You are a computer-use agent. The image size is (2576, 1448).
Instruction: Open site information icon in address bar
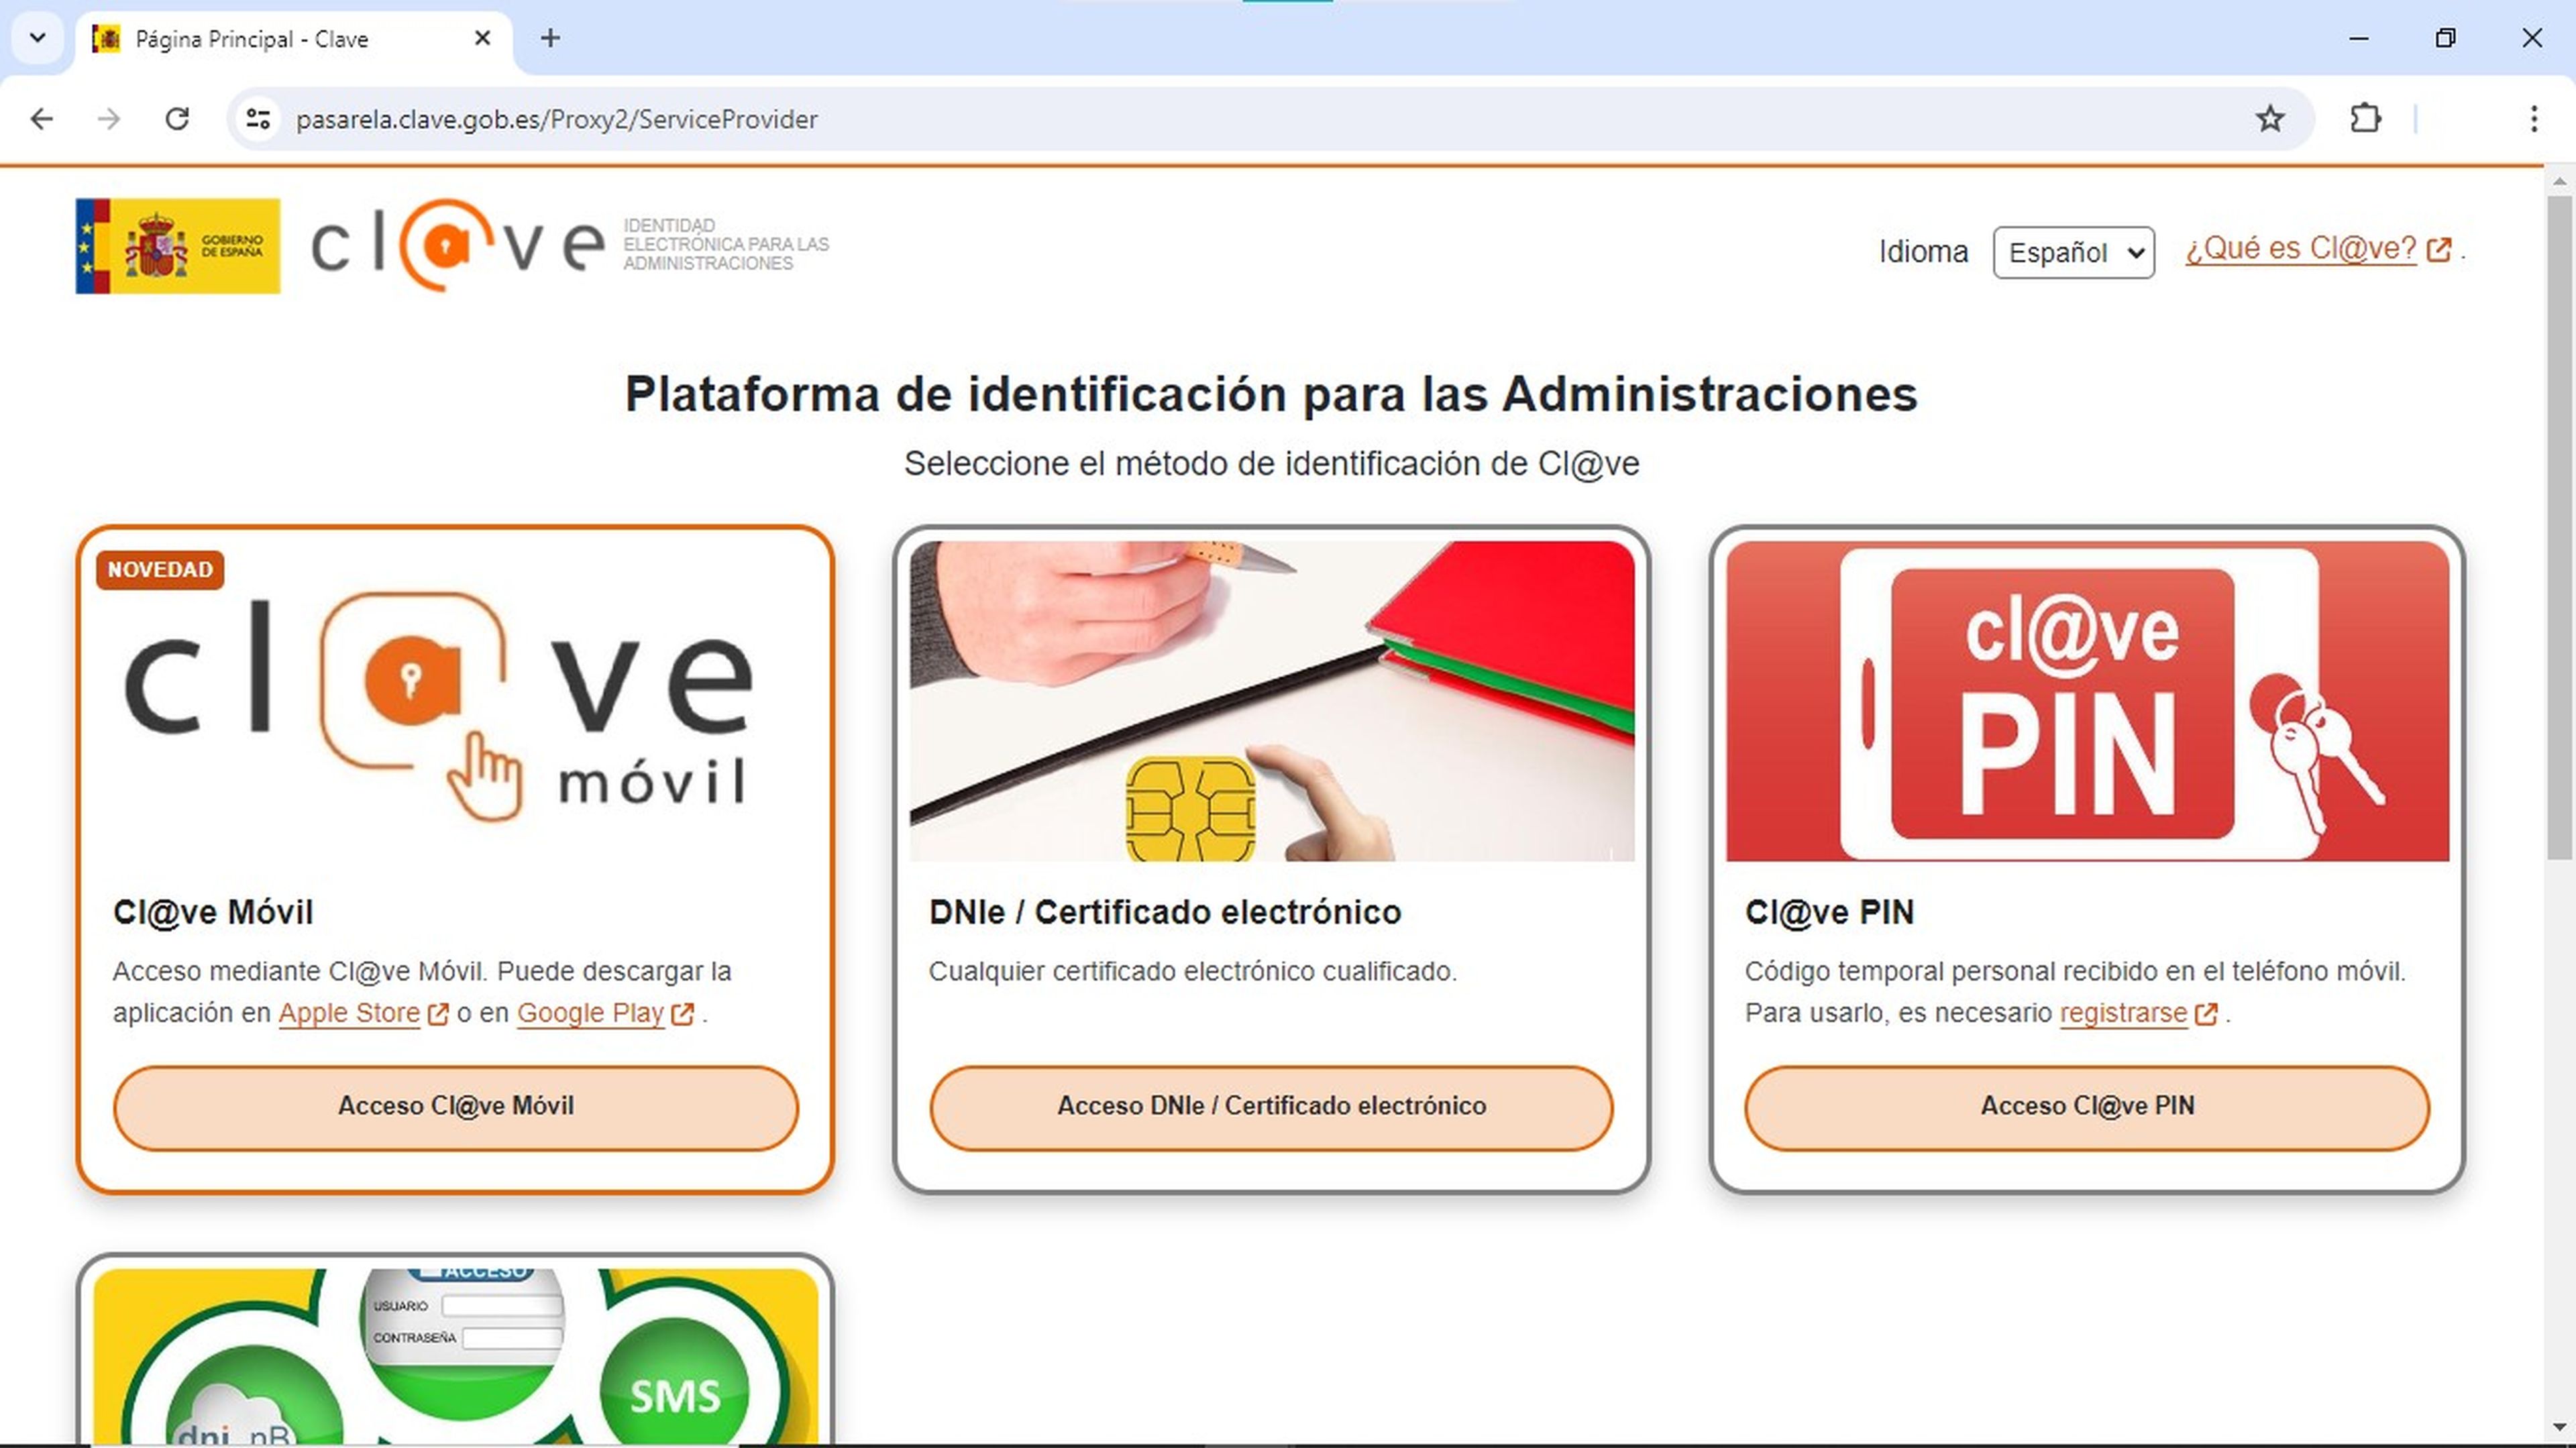pyautogui.click(x=258, y=119)
